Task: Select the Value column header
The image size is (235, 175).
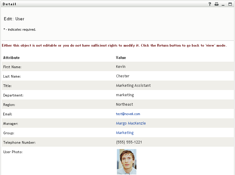Action: pos(121,58)
